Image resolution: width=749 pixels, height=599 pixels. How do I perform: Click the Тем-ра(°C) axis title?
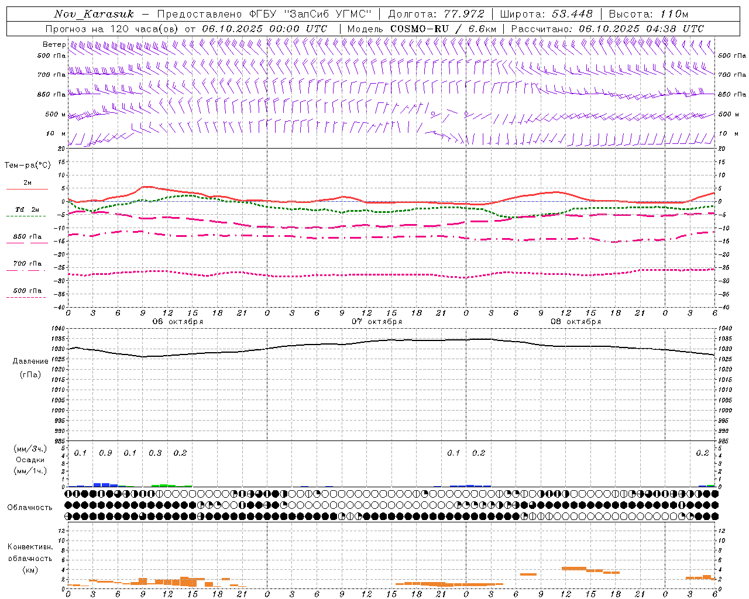28,166
